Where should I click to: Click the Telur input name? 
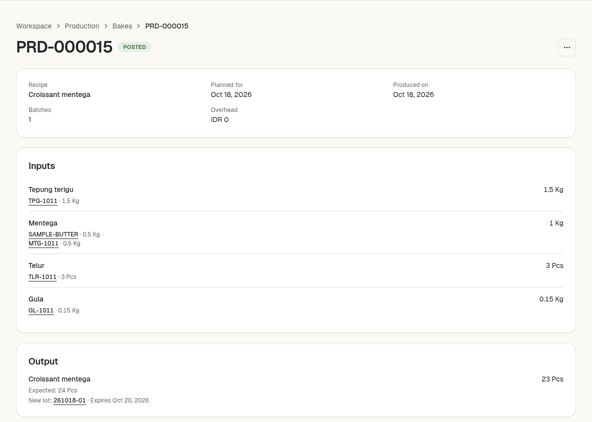[36, 265]
